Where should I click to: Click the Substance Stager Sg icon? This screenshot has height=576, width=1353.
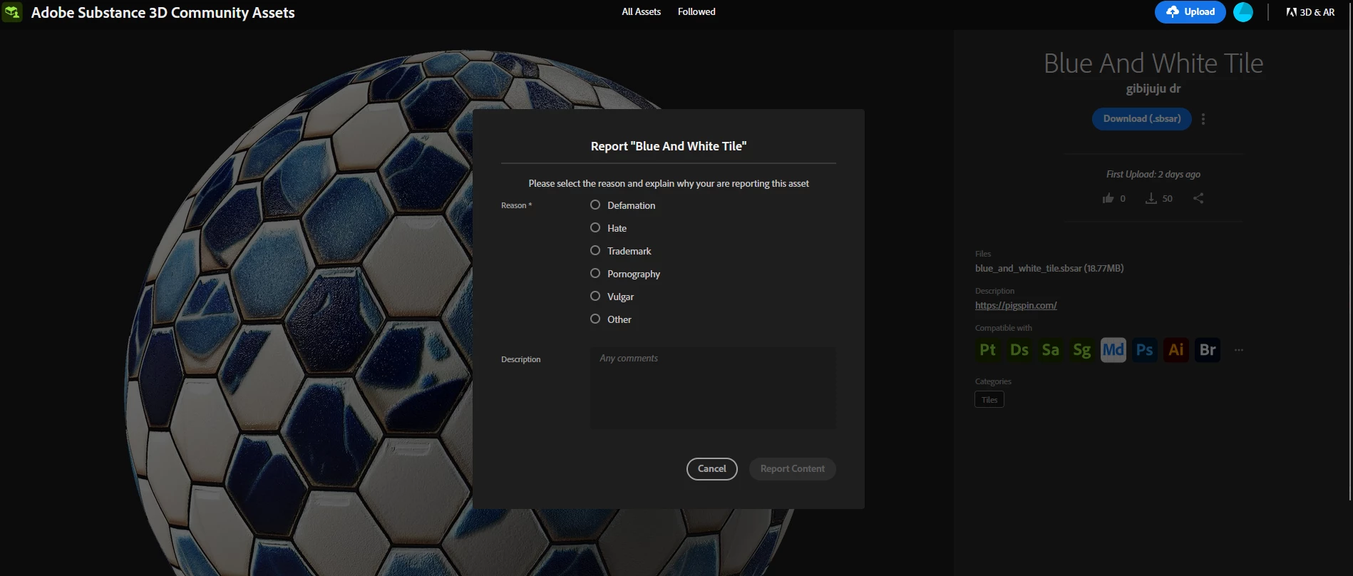pyautogui.click(x=1081, y=350)
